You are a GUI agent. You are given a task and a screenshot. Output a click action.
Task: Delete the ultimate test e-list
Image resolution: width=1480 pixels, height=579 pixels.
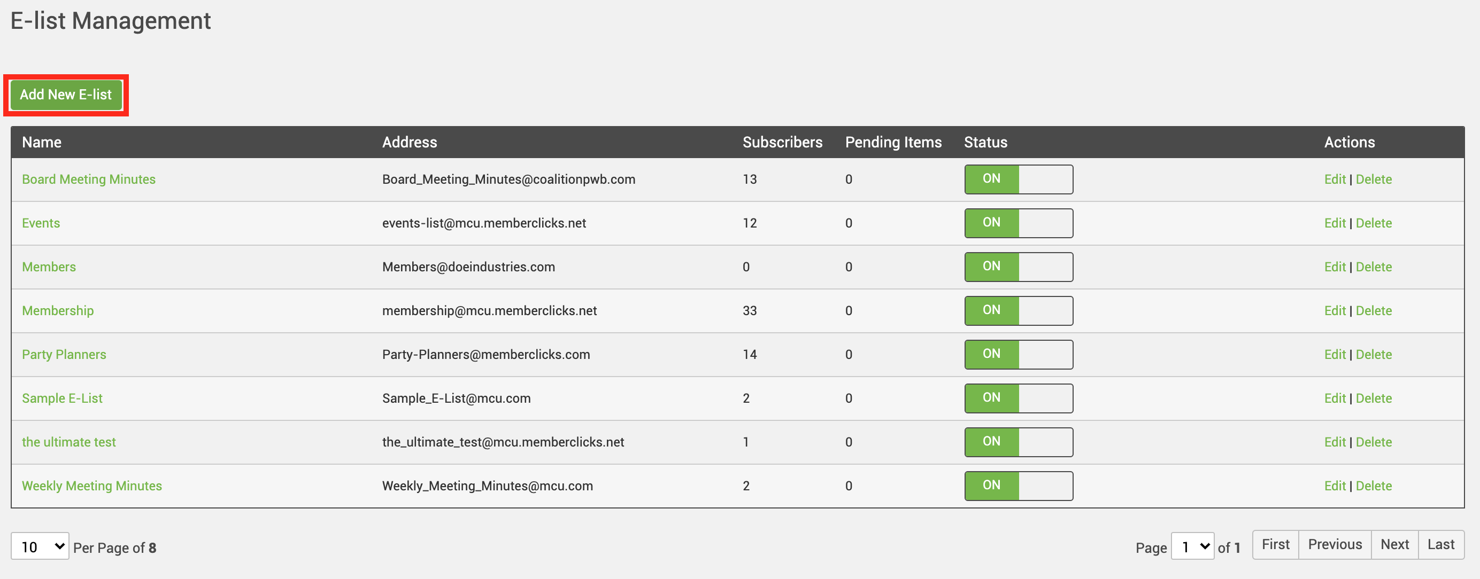click(1374, 442)
